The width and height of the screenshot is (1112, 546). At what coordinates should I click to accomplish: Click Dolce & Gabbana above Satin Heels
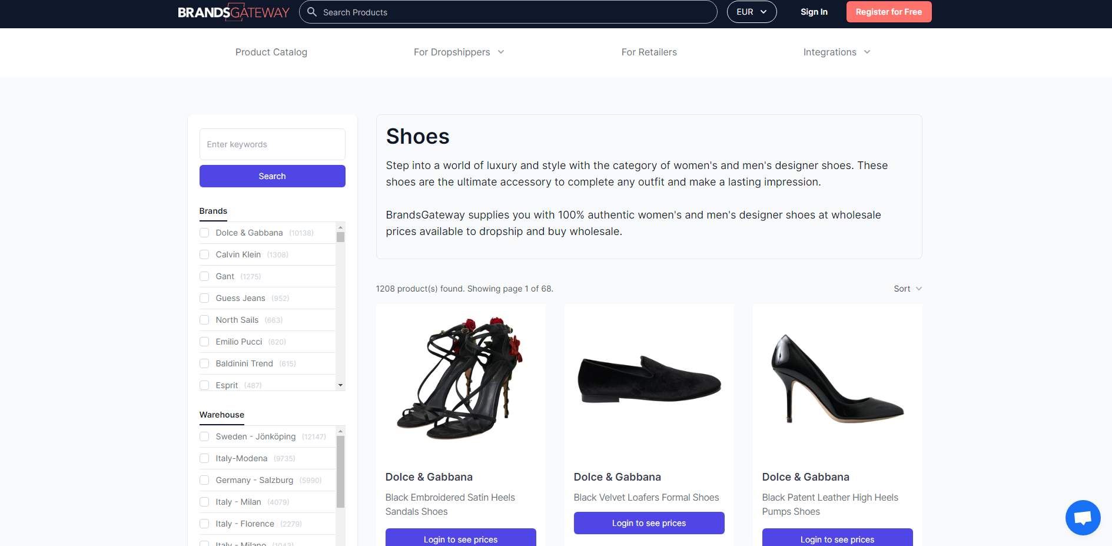[x=429, y=477]
